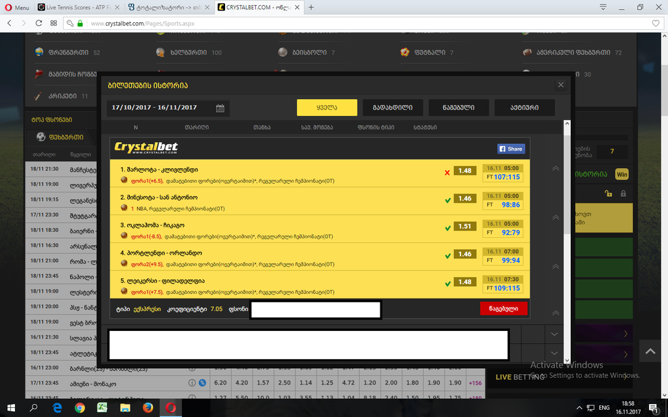Viewport: 668px width, 417px height.
Task: Open the Windows Start button
Action: coord(11,408)
